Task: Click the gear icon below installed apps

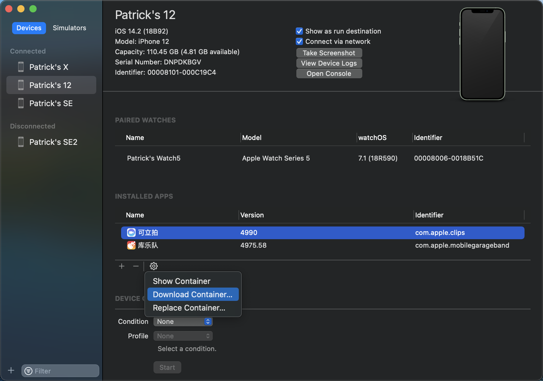Action: [x=154, y=266]
